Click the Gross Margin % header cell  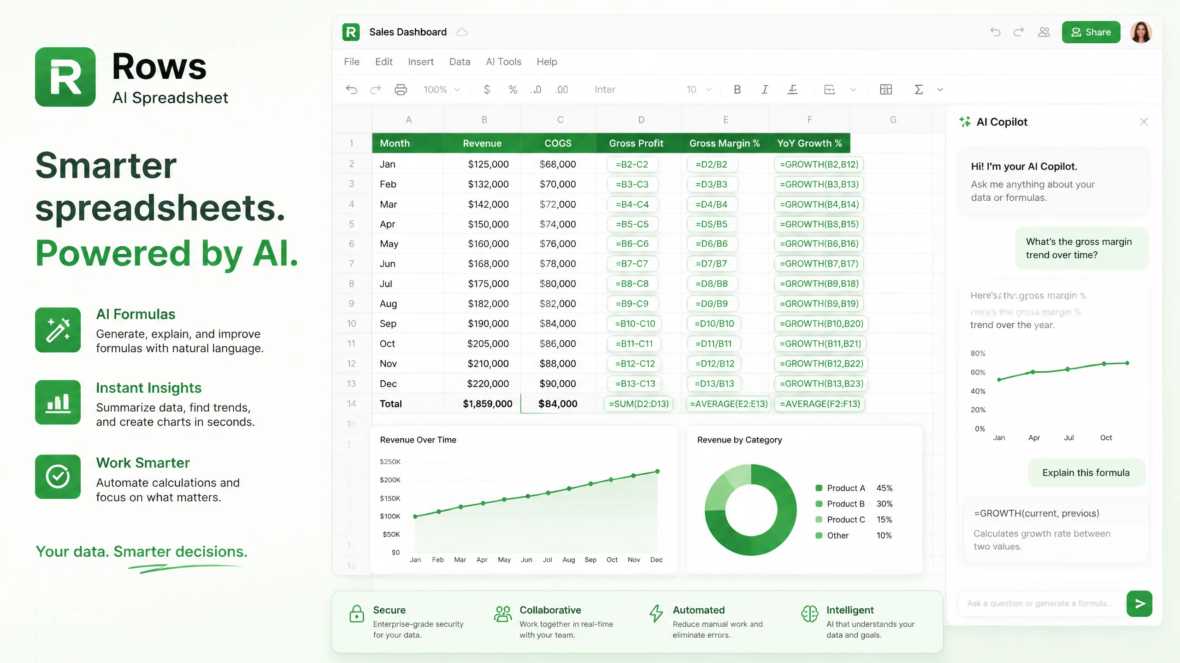tap(725, 143)
